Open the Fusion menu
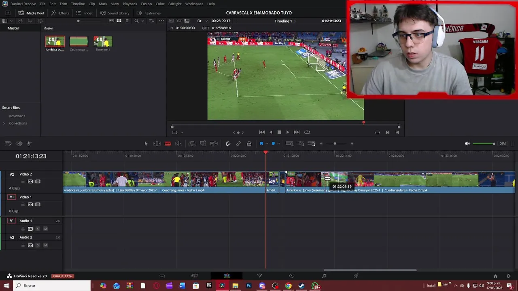 pyautogui.click(x=146, y=4)
